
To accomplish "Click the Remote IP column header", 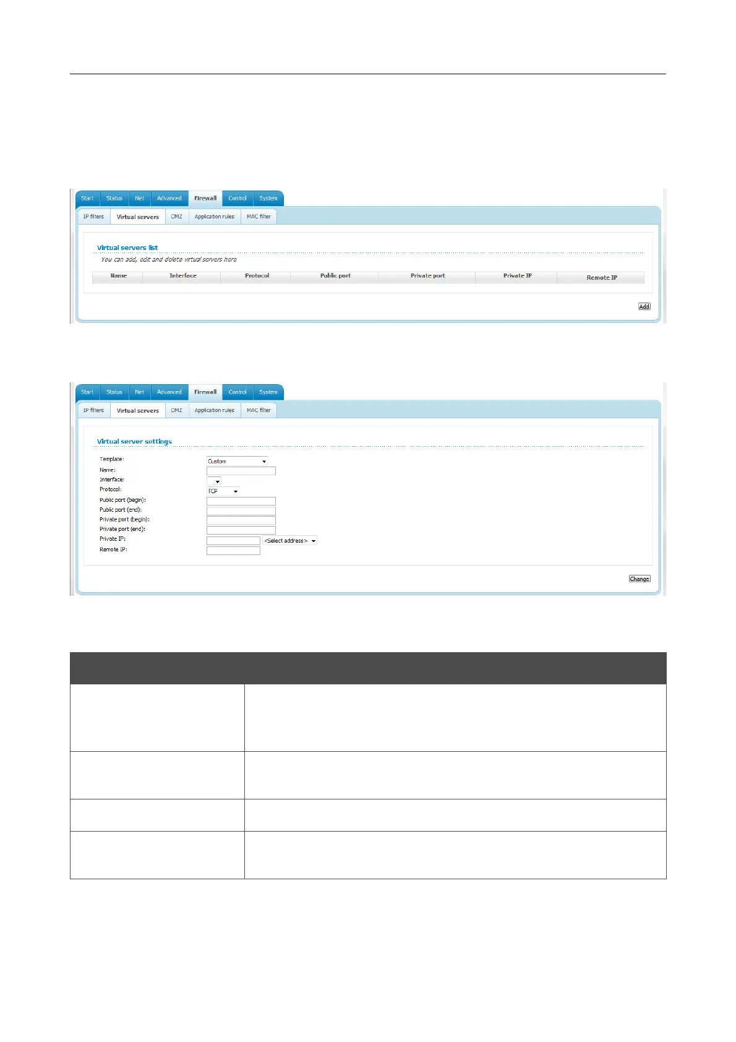I will [601, 277].
